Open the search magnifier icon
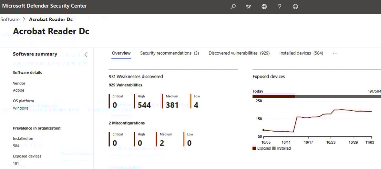Screen dimensions: 381x169 point(233,7)
